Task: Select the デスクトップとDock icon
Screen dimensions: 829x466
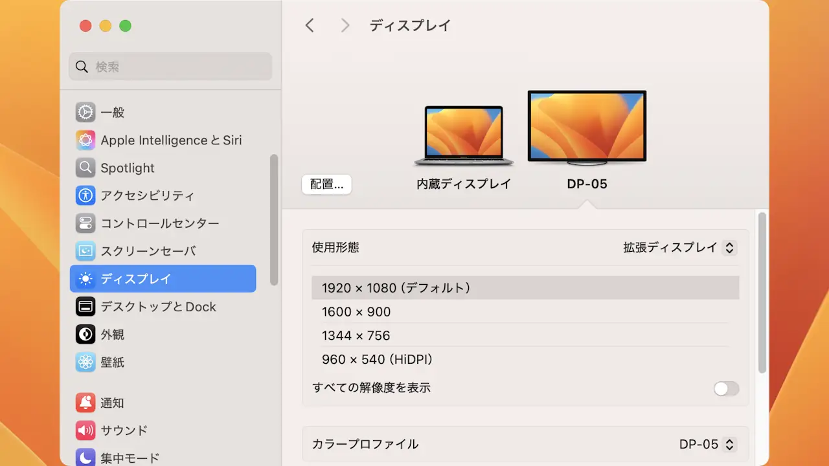Action: point(85,307)
